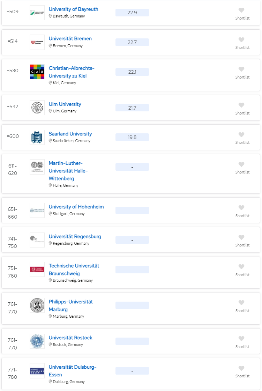Screen dimensions: 262x391
Task: Click Saarland University score 19.8
Action: (x=132, y=137)
